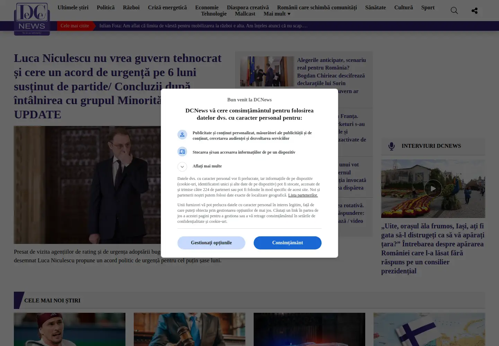Open the search magnifier icon
This screenshot has width=499, height=346.
pos(454,11)
